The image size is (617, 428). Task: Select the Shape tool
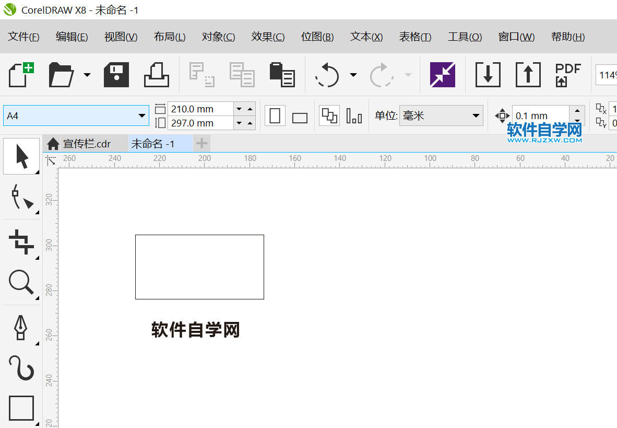21,198
